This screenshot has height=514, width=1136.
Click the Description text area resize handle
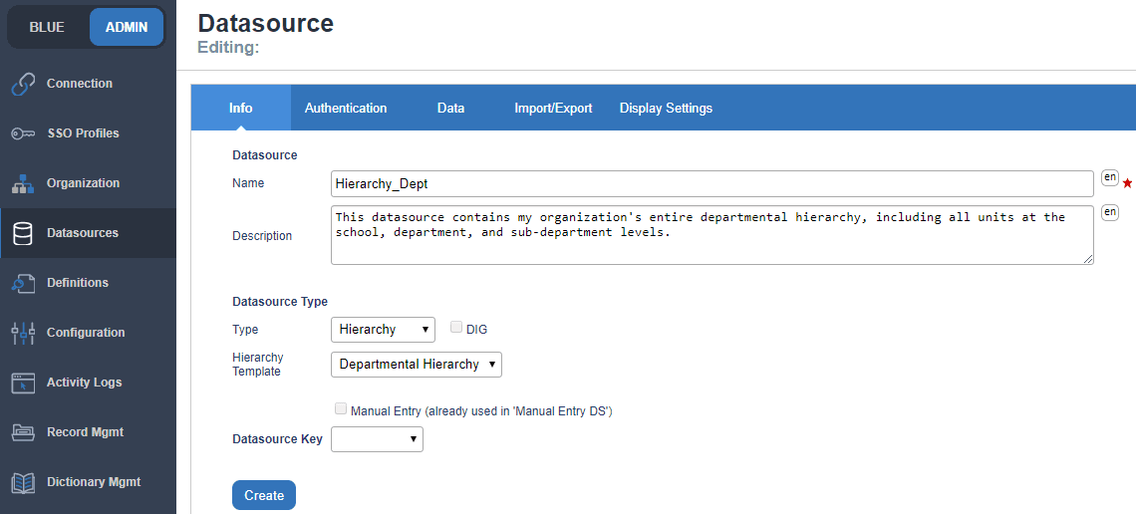click(1088, 259)
